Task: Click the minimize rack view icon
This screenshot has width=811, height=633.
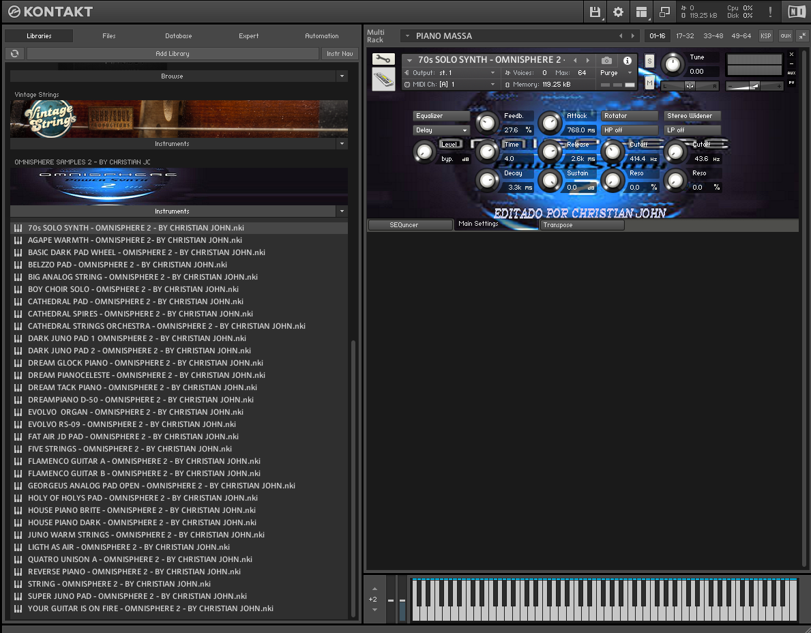Action: click(664, 12)
